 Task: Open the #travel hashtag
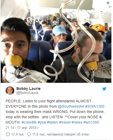(x=65, y=122)
